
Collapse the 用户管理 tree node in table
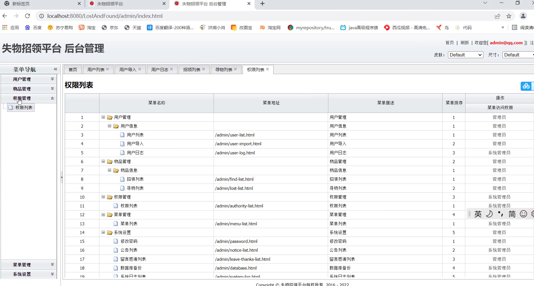point(103,117)
